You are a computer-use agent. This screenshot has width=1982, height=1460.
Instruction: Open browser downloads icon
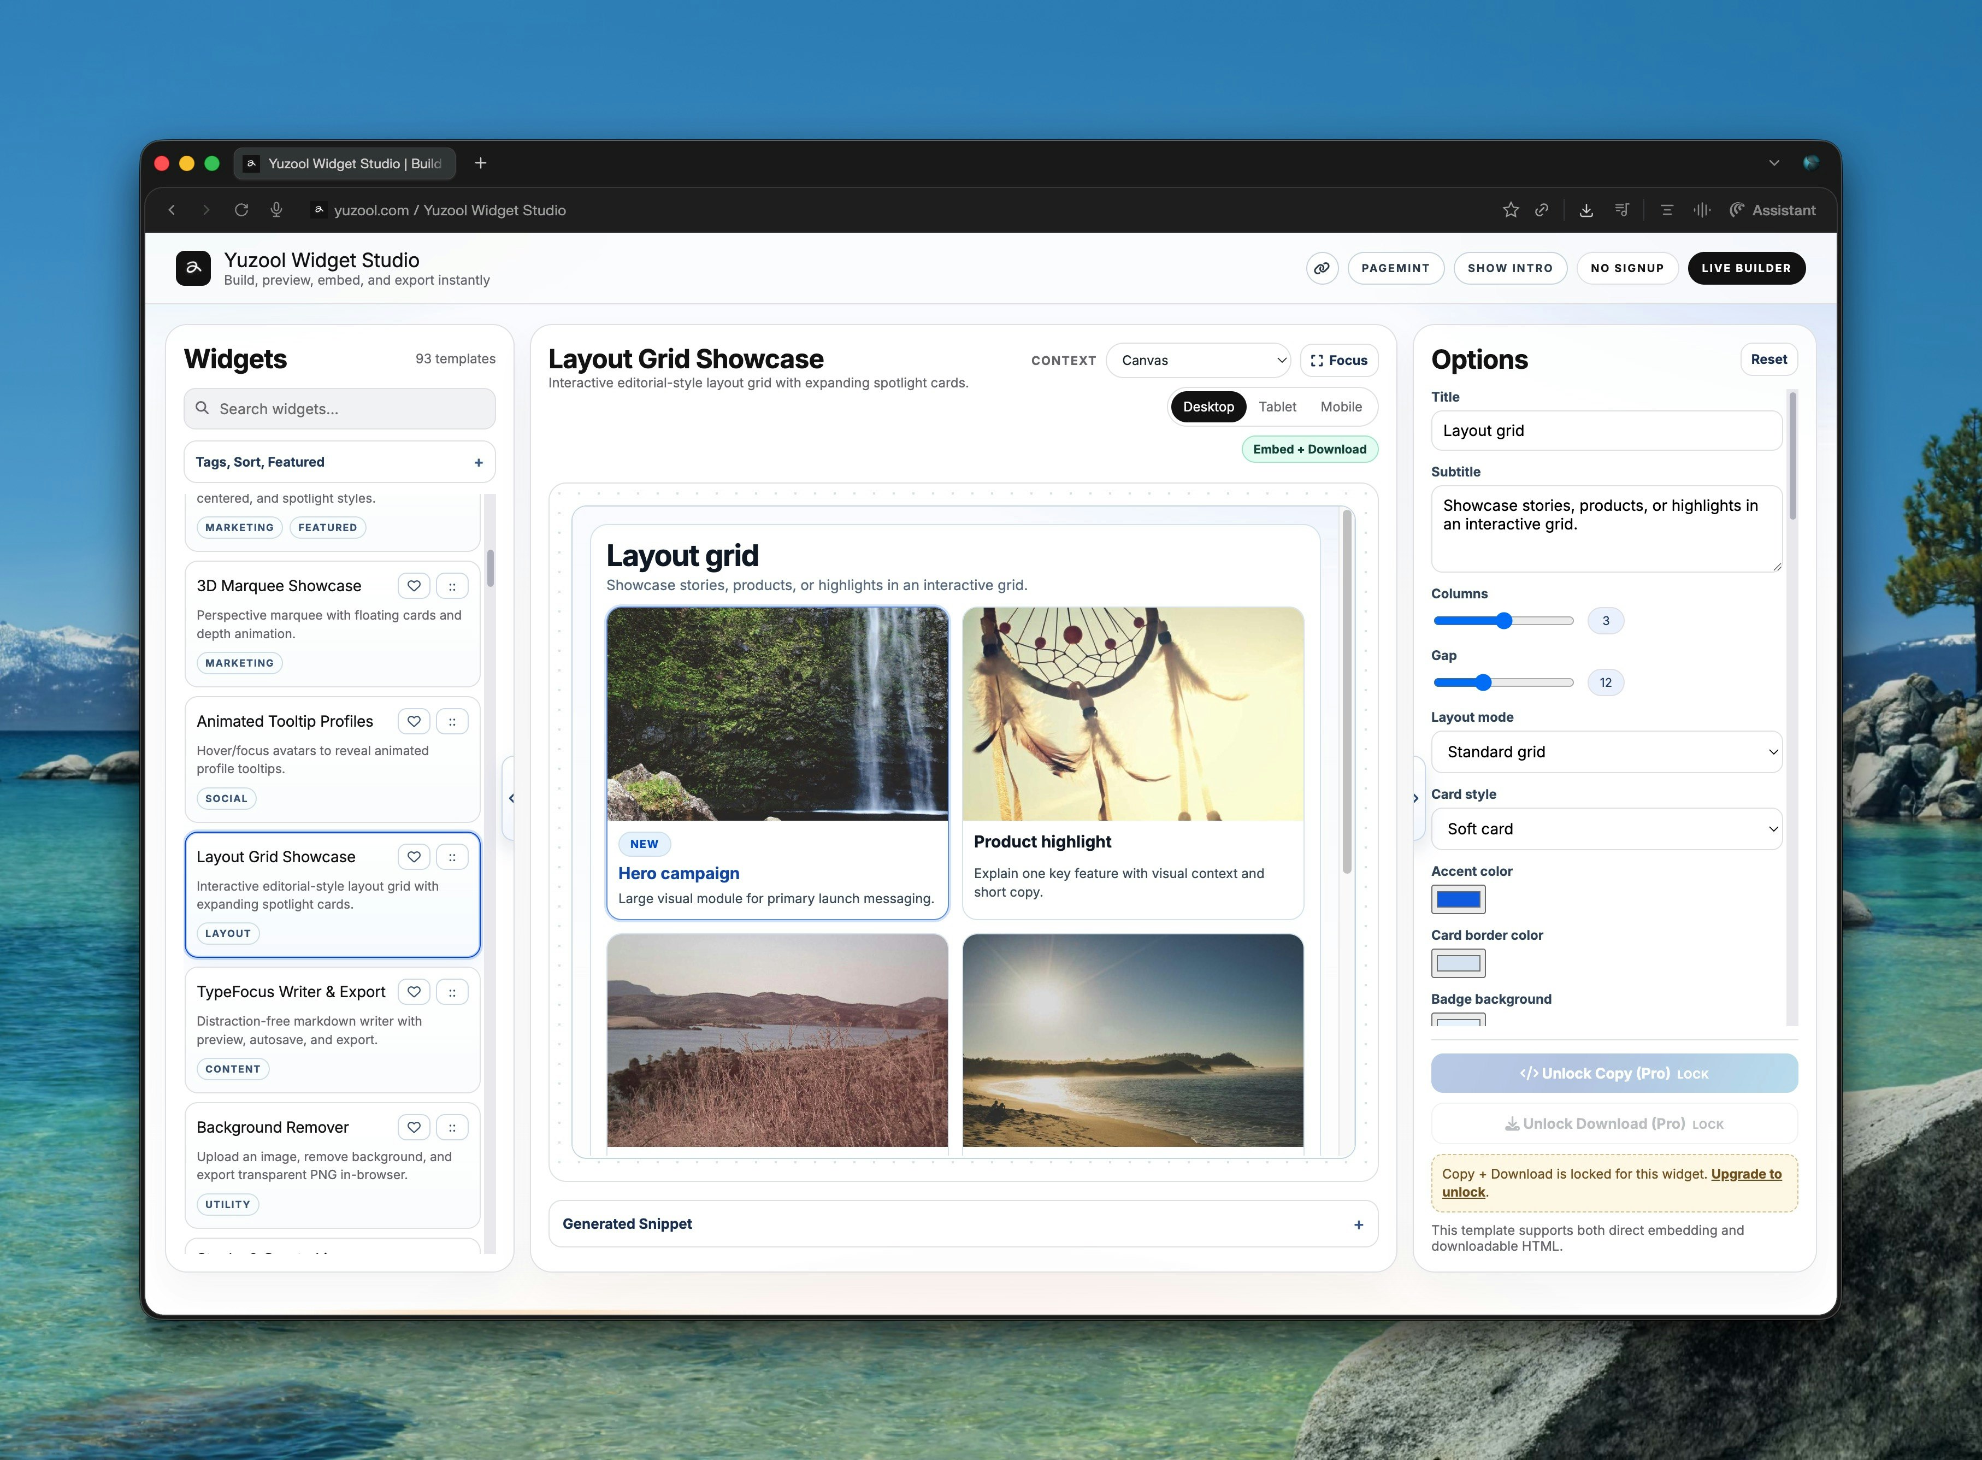tap(1586, 209)
